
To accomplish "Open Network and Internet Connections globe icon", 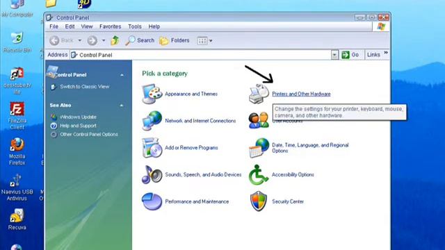I will coord(152,121).
